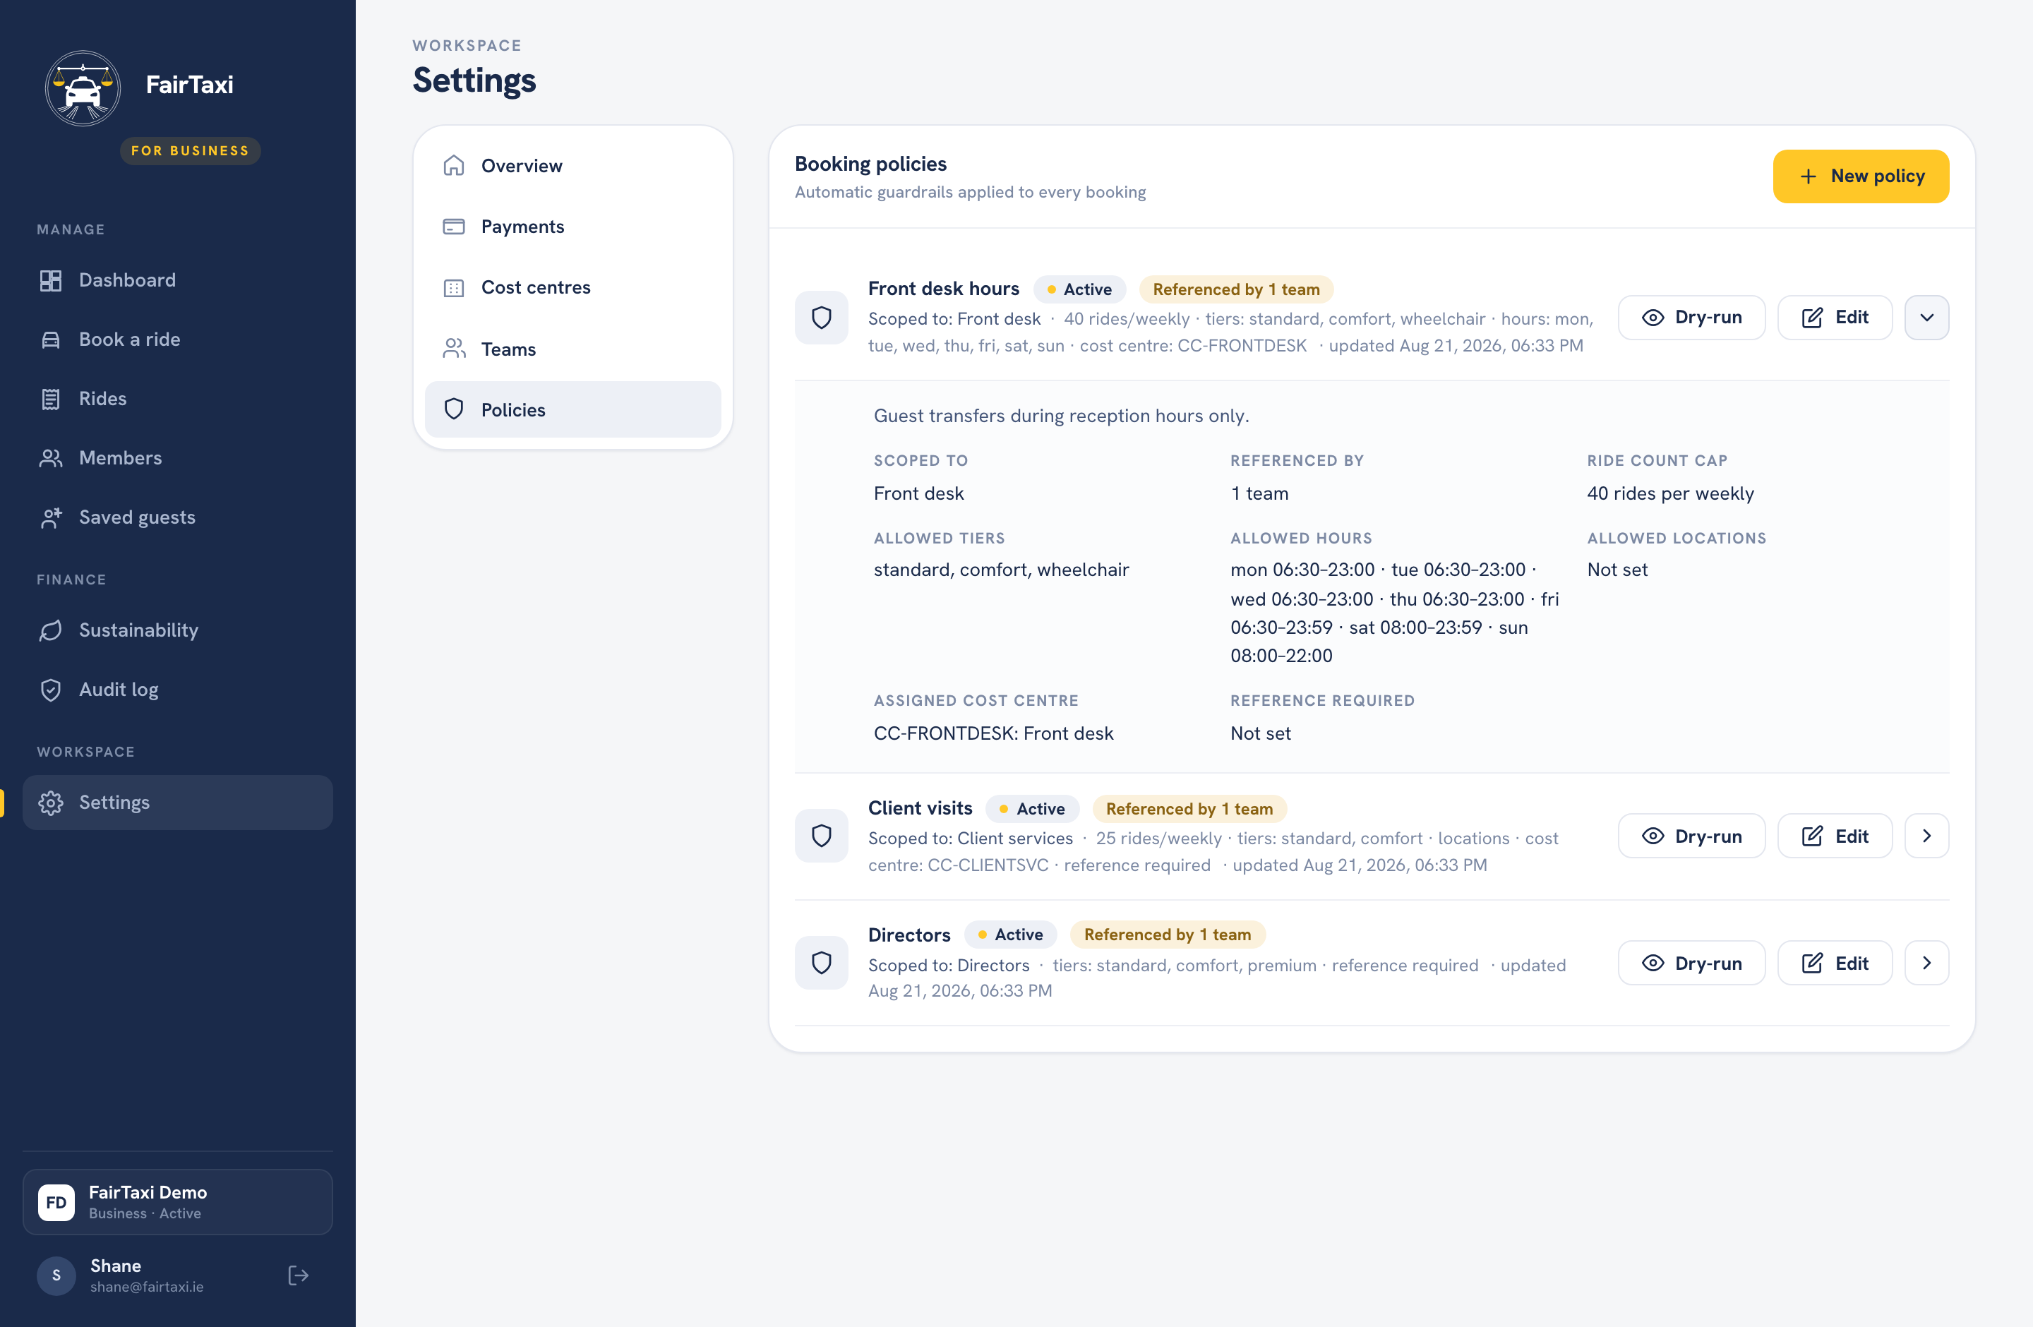Collapse the Front desk hours policy details
The height and width of the screenshot is (1327, 2033).
click(x=1926, y=318)
